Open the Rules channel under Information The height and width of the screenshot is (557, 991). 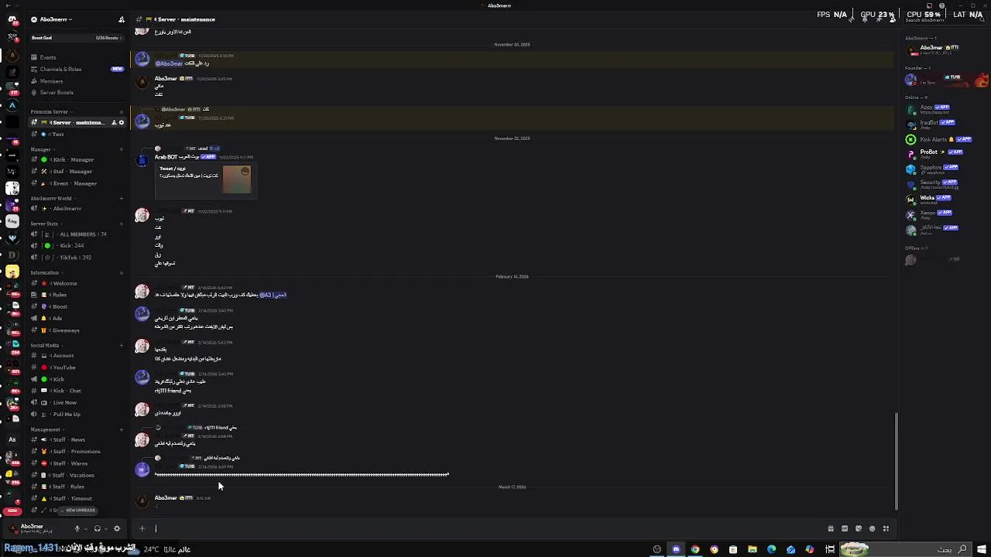76,295
